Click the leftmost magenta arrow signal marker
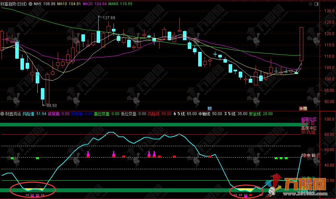Image resolution: width=336 pixels, height=199 pixels. click(88, 154)
